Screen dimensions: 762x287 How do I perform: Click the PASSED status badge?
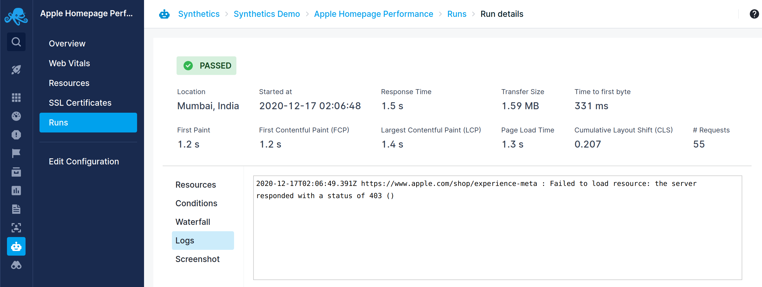[206, 66]
